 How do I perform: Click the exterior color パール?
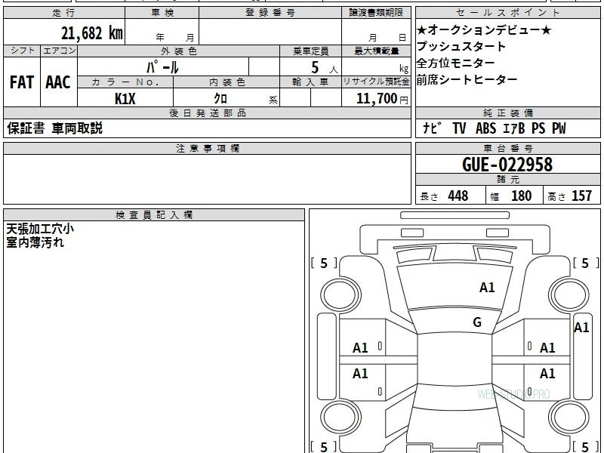162,67
